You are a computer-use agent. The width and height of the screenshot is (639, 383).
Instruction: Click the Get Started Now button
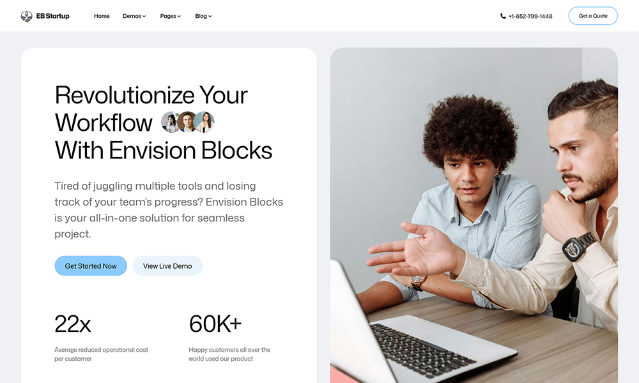91,266
